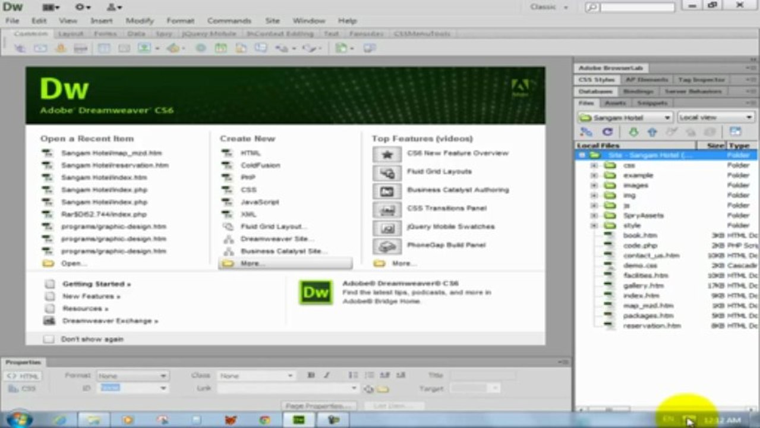760x428 pixels.
Task: Switch to the AP Elements tab
Action: [647, 80]
